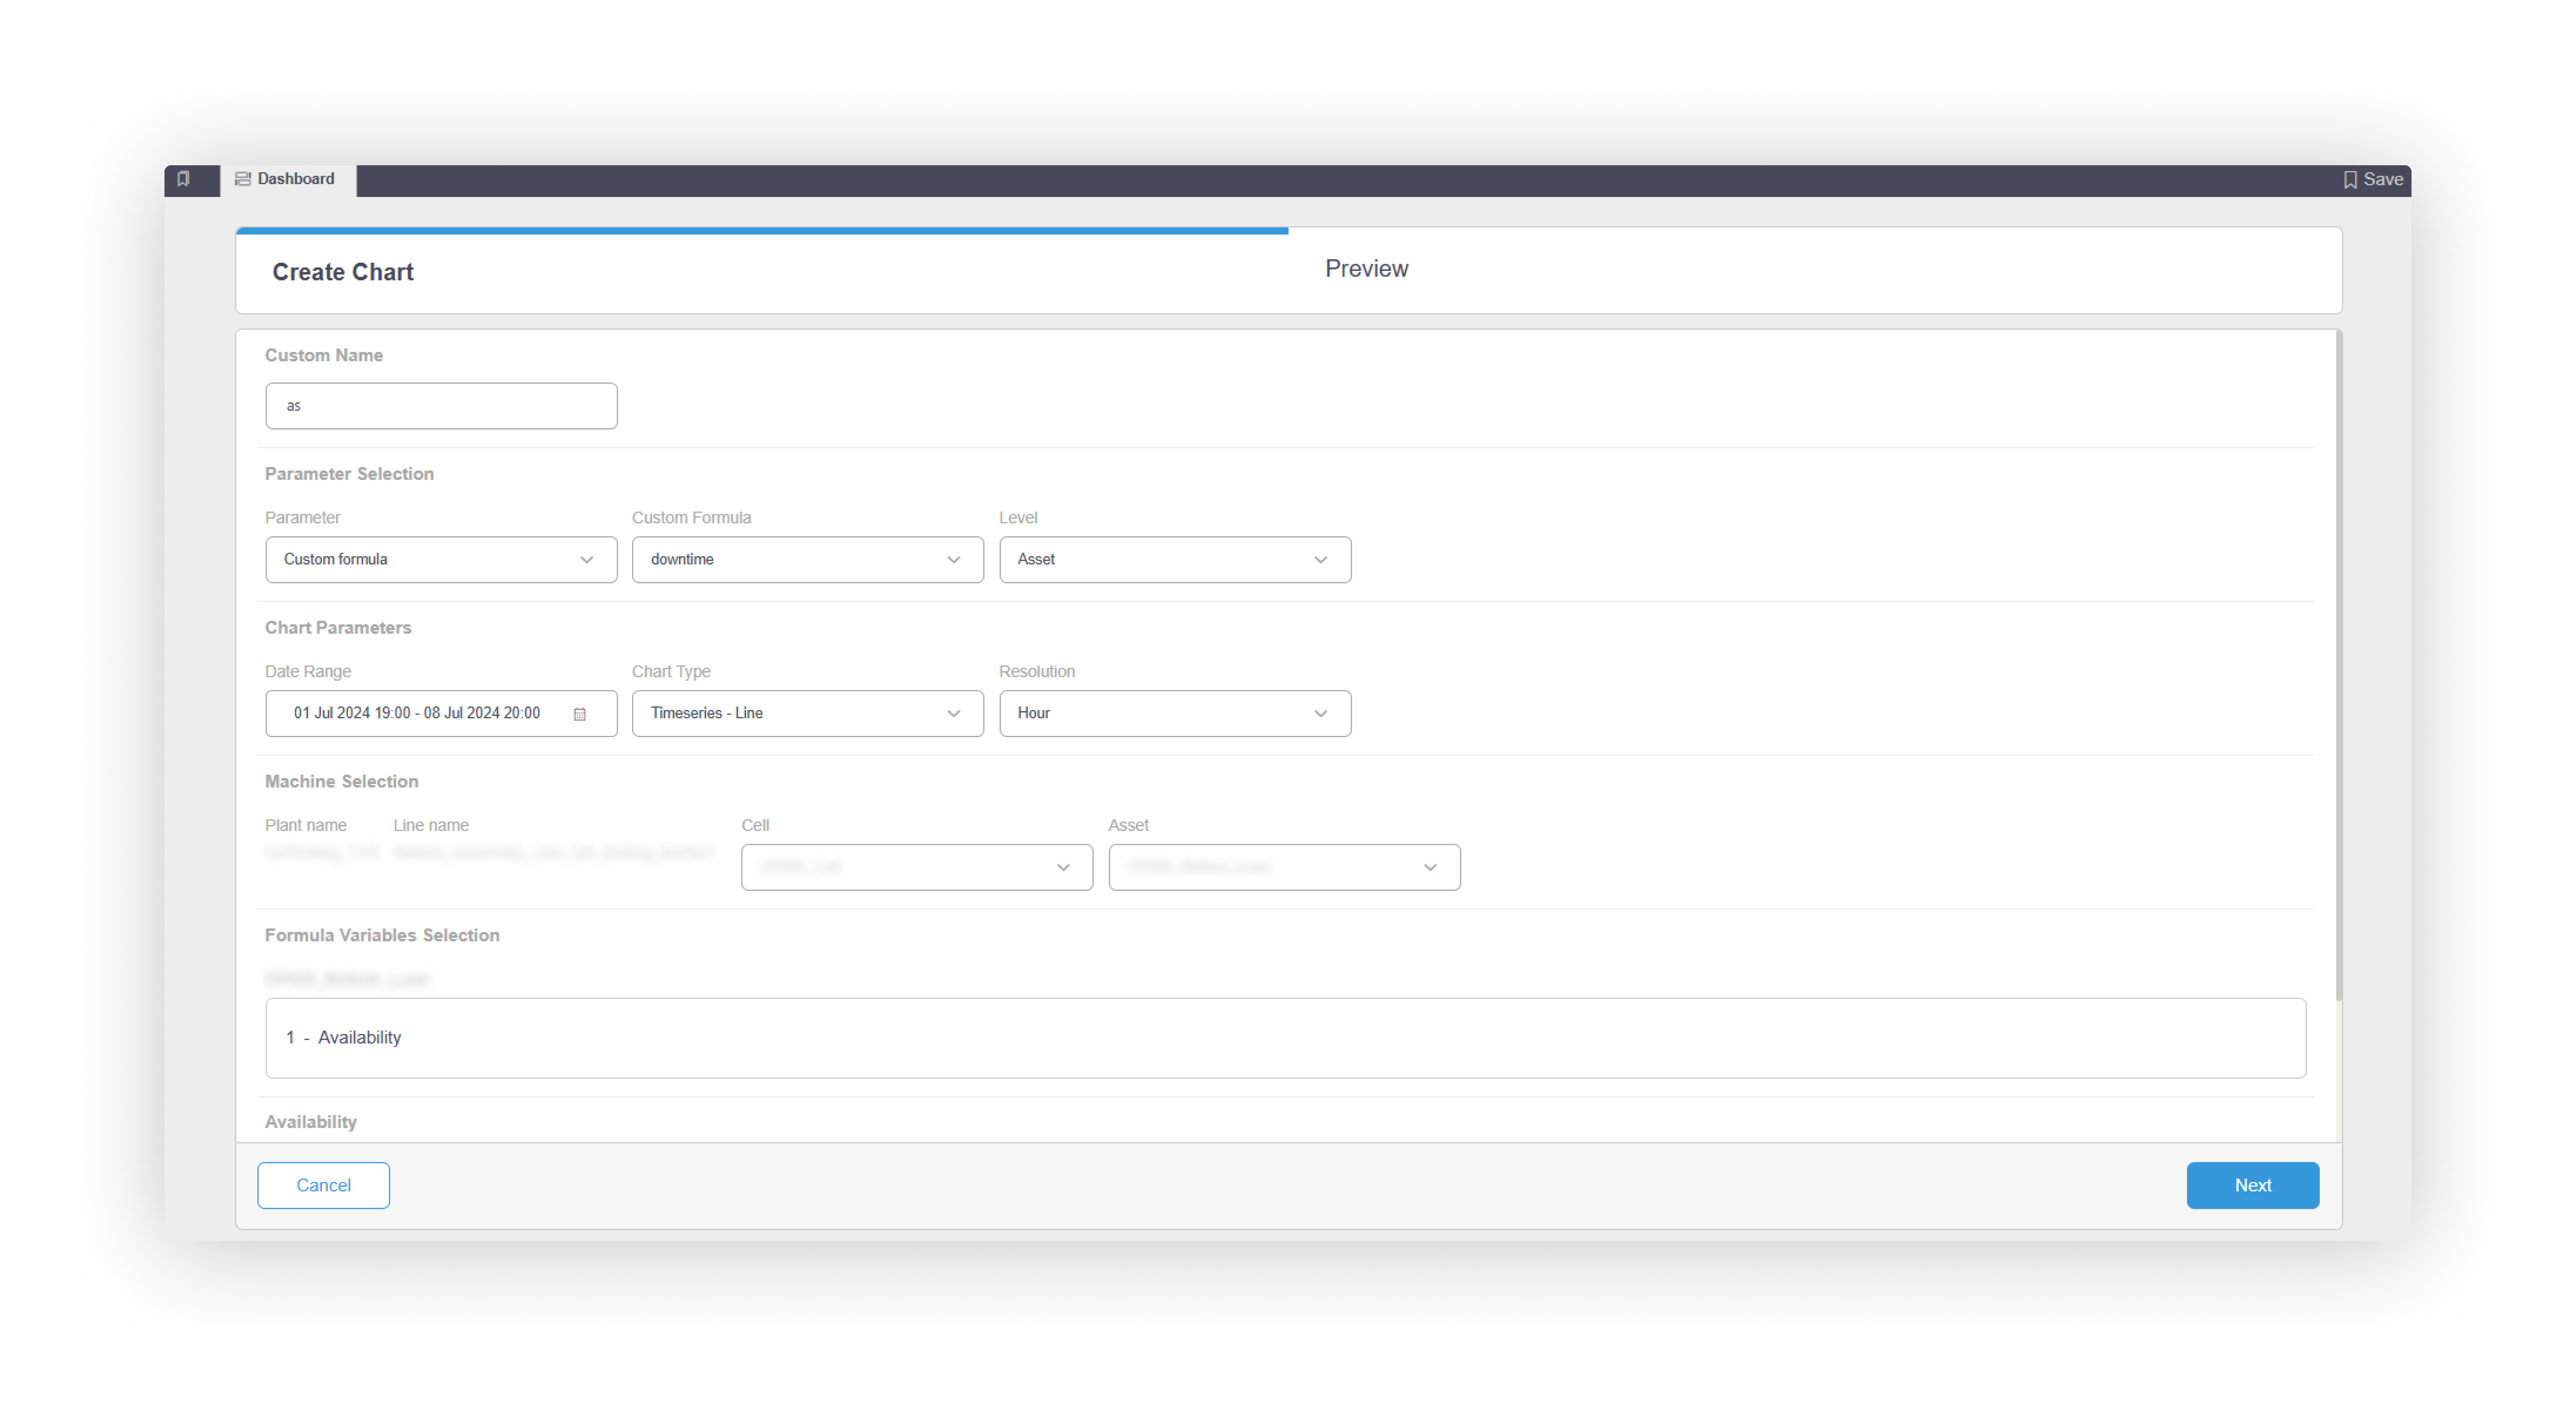The height and width of the screenshot is (1406, 2576).
Task: Click the '1 - Availability' variable box
Action: (1286, 1038)
